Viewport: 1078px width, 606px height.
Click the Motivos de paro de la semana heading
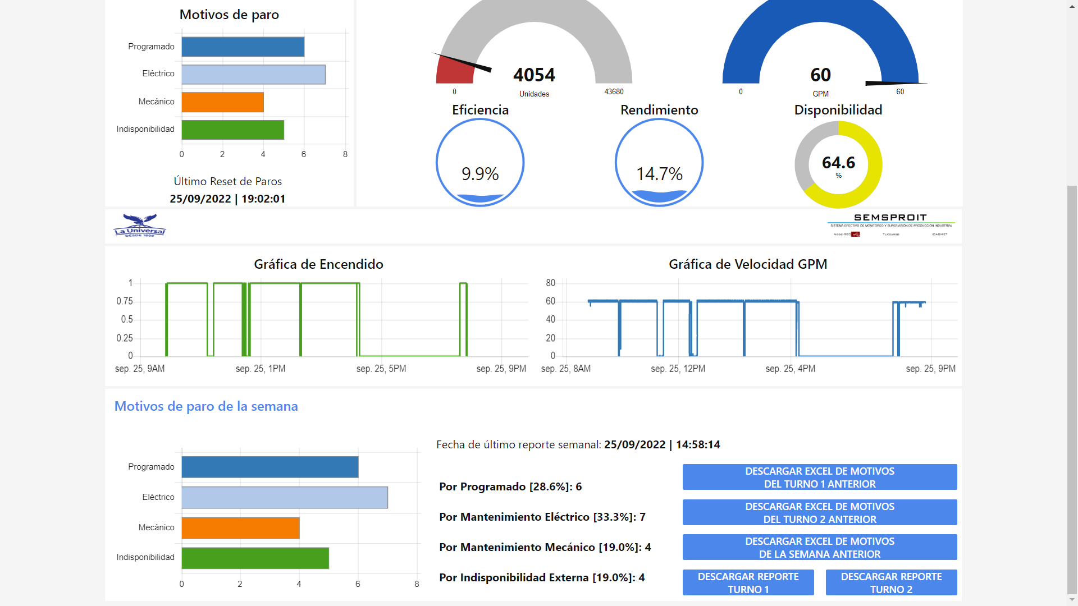206,406
